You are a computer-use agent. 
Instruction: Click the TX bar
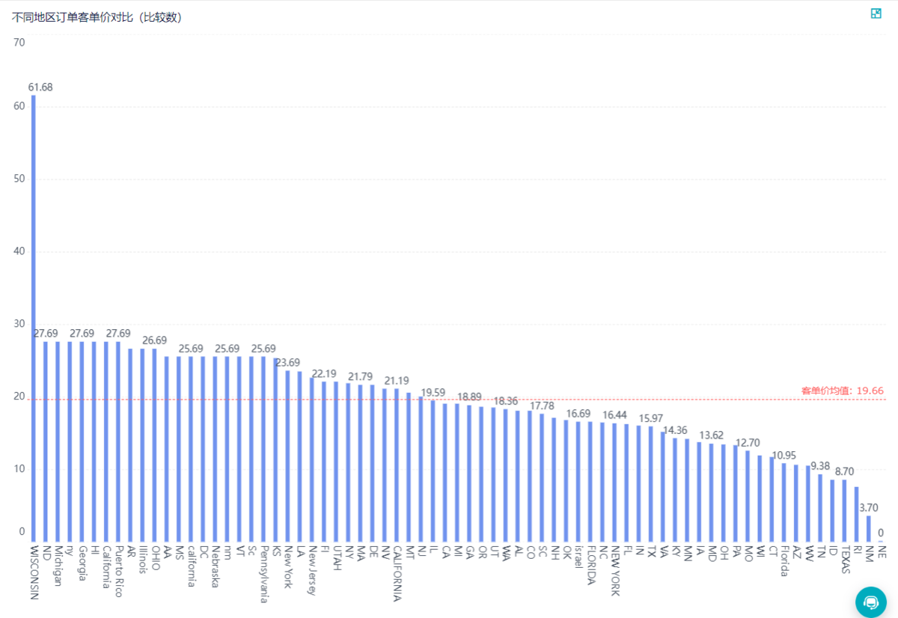tap(650, 483)
